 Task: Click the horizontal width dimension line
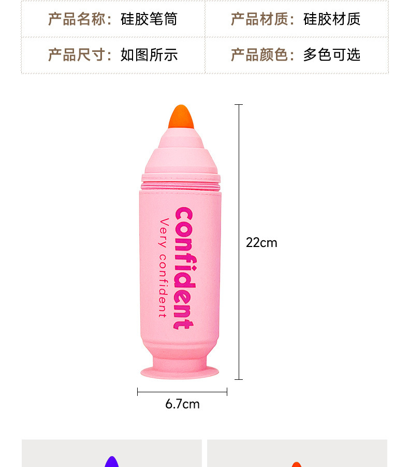click(x=182, y=392)
